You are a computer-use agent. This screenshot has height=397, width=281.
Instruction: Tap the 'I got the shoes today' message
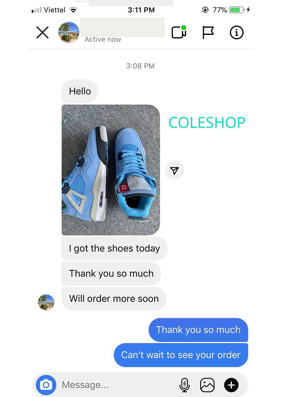pyautogui.click(x=115, y=249)
